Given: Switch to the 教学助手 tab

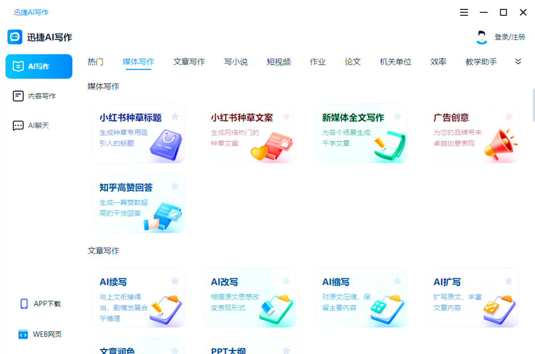Looking at the screenshot, I should click(x=481, y=62).
